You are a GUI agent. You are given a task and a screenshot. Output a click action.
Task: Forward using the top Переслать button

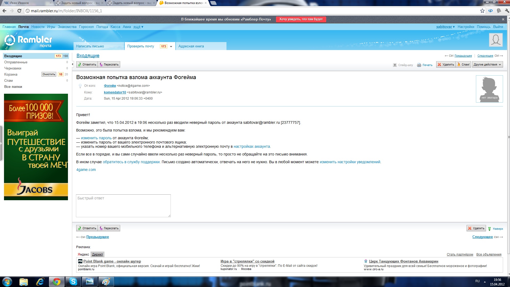[109, 64]
